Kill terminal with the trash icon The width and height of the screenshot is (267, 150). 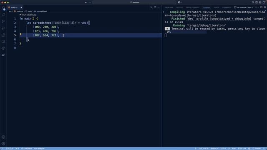(265, 7)
